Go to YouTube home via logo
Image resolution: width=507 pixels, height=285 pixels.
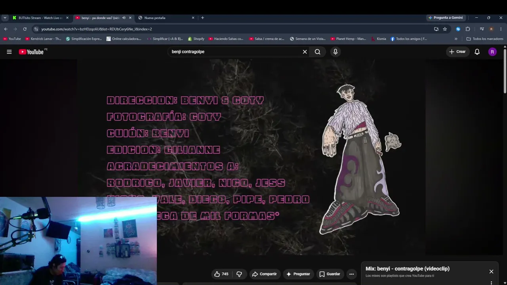31,52
